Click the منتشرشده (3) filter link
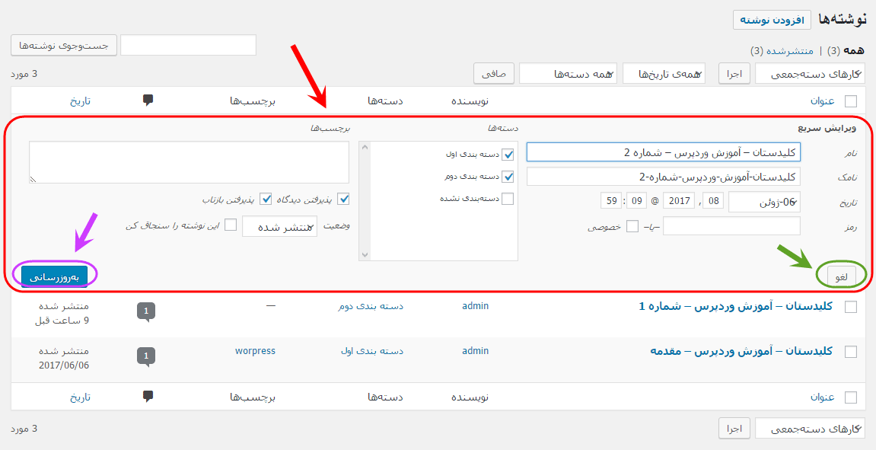 click(782, 51)
